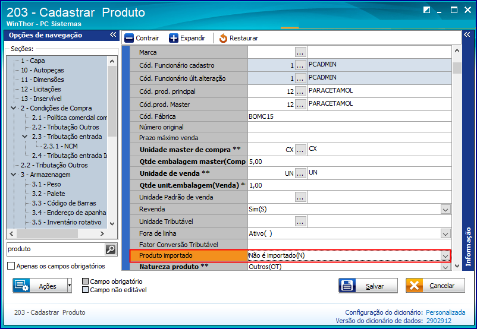Open lookup for Cód. prod. principal

300,91
